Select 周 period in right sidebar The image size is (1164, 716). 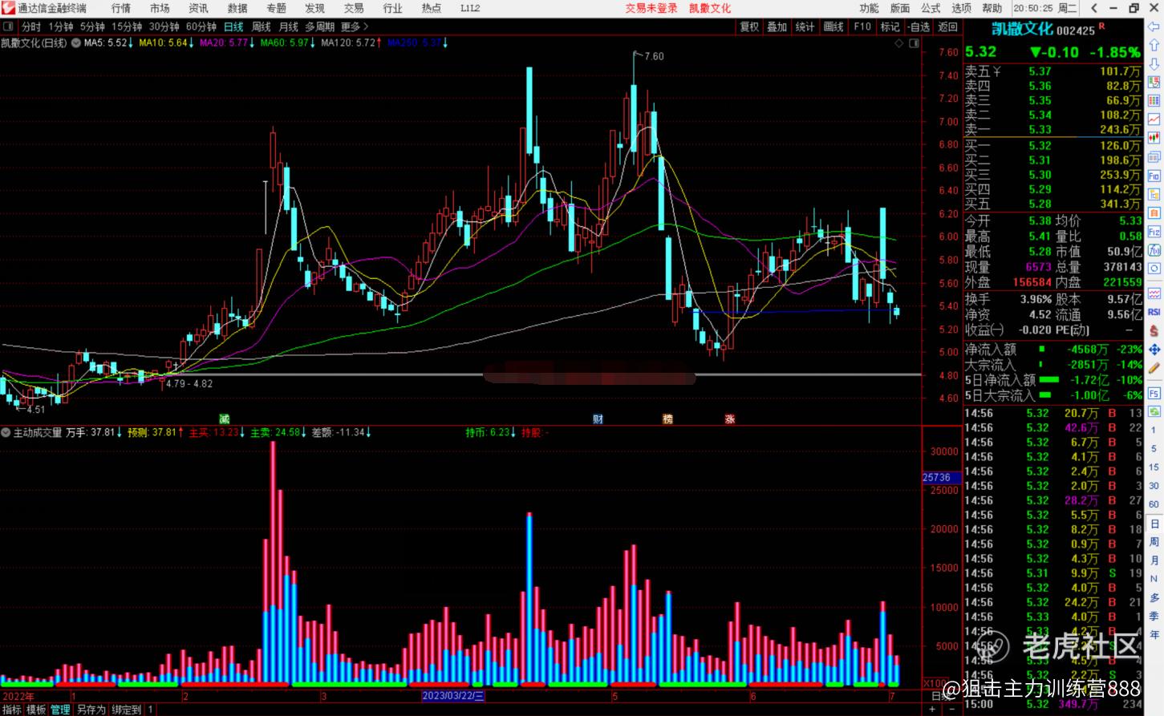pos(1154,542)
